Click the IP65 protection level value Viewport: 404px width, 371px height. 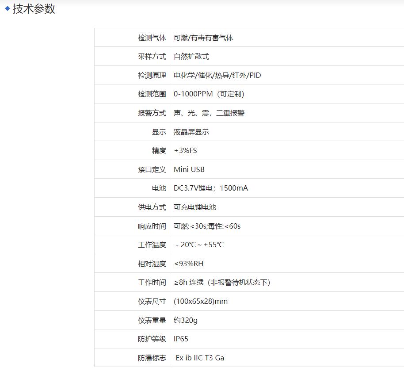click(181, 339)
